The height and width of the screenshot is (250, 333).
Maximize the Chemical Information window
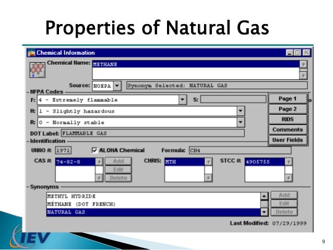click(x=298, y=53)
